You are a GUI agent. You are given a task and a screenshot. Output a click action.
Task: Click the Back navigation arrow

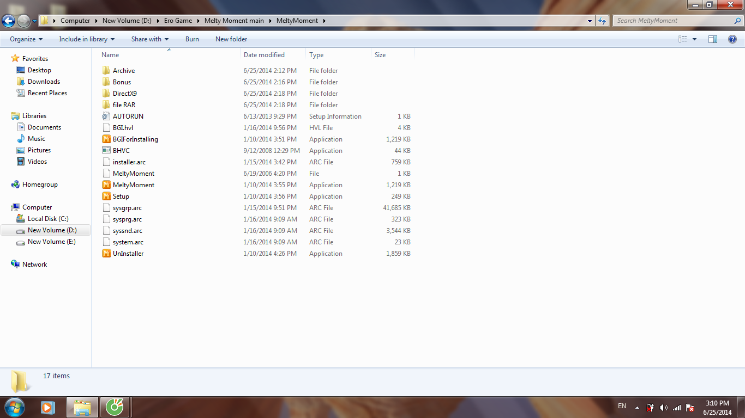pos(8,21)
